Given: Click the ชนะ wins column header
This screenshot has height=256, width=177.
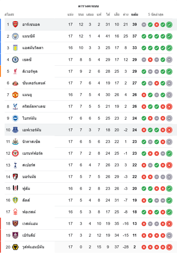Looking at the screenshot, I should [x=81, y=14].
